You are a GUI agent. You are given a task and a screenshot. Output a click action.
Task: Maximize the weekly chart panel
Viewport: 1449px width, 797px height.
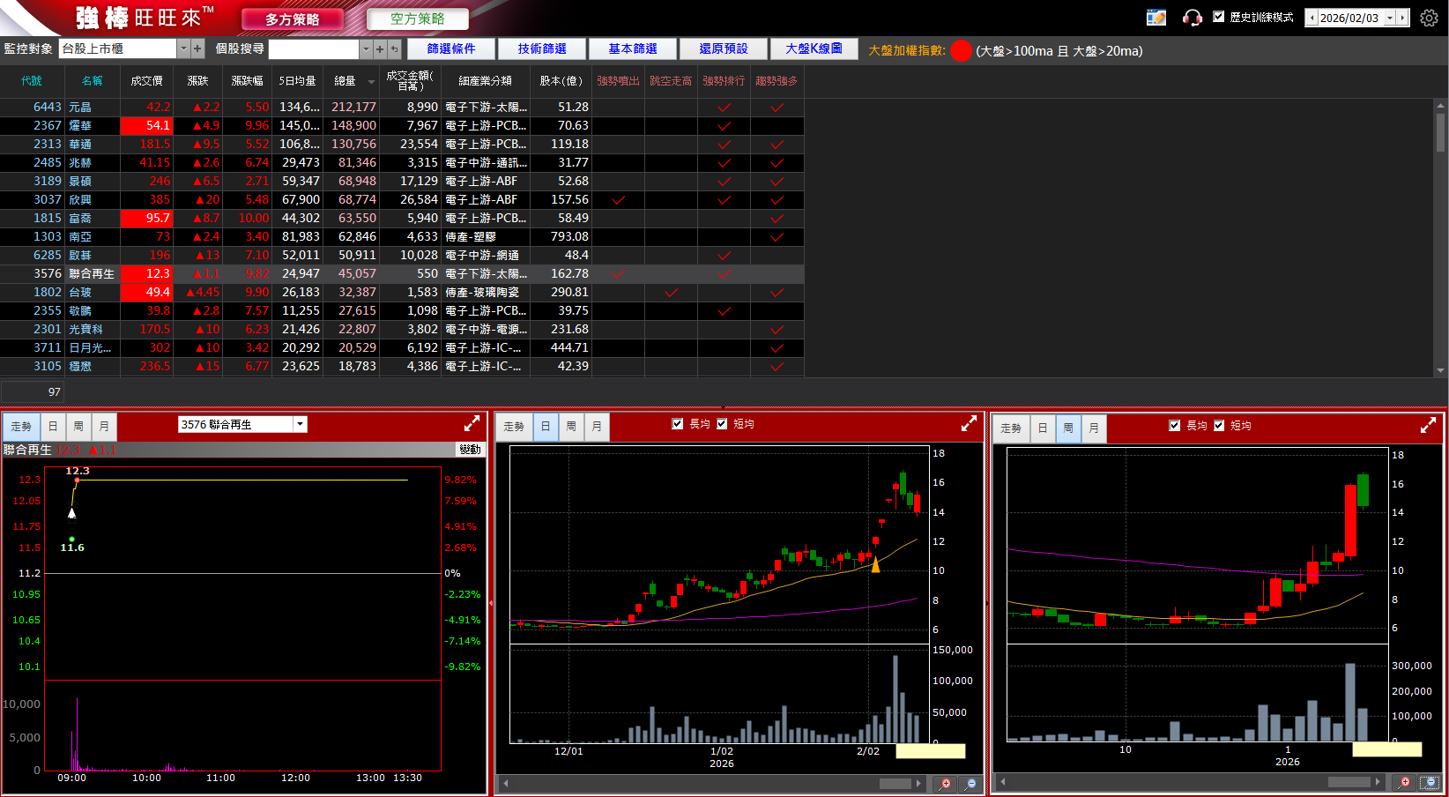pos(1428,426)
